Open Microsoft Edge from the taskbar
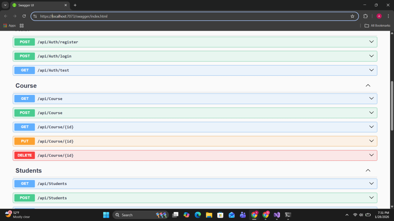The height and width of the screenshot is (221, 394). pos(198,215)
